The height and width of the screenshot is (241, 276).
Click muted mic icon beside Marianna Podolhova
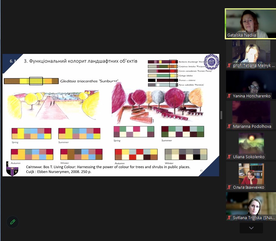point(230,126)
